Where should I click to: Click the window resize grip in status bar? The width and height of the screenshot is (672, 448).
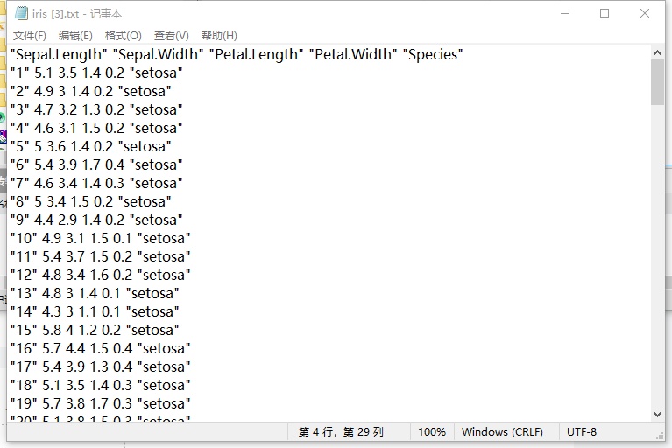[660, 436]
